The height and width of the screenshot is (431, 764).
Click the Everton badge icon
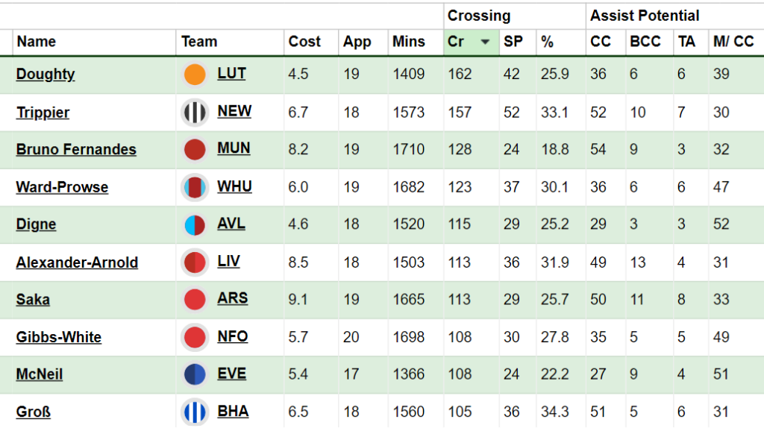(x=195, y=374)
